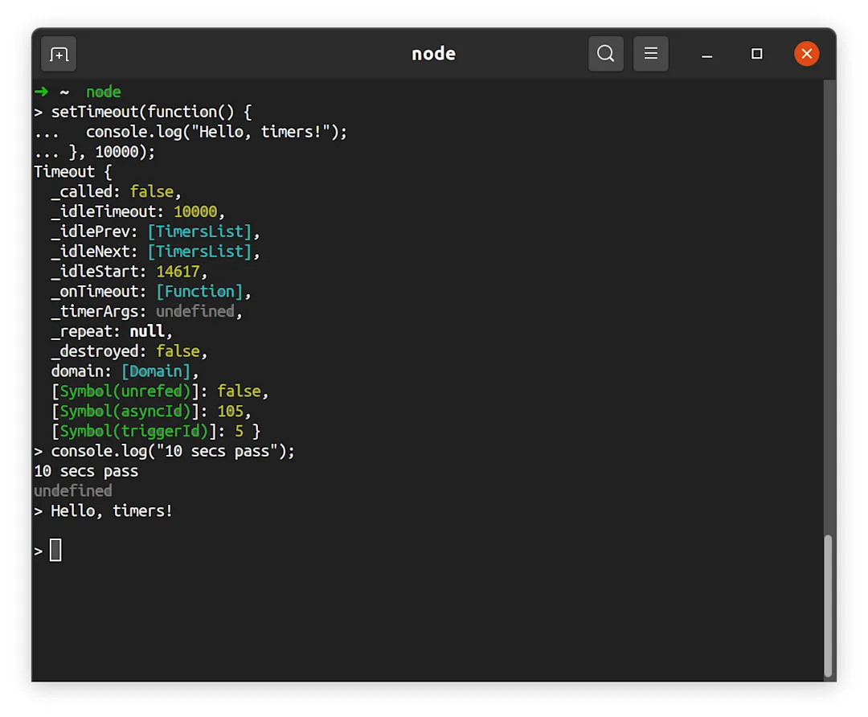This screenshot has width=868, height=717.
Task: Click the node title in the titlebar
Action: (433, 54)
